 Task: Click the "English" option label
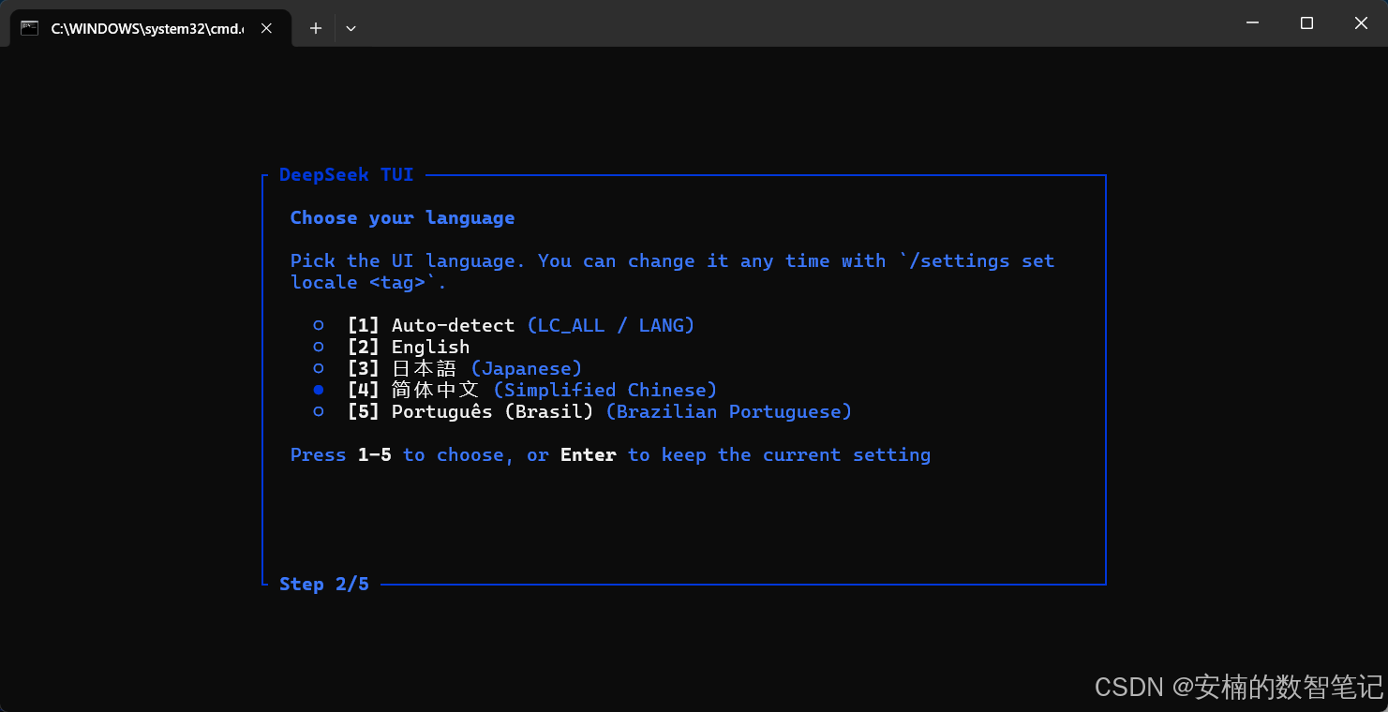(431, 348)
